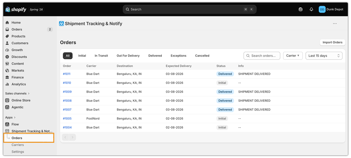This screenshot has width=351, height=158.
Task: Open the three-dot more actions menu
Action: (x=335, y=24)
